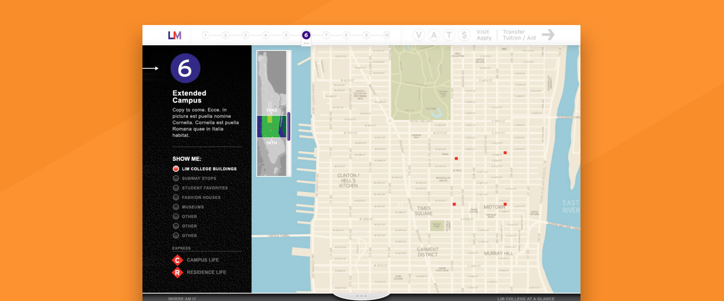Click the Extended Campus heading
The image size is (724, 301).
coord(189,97)
